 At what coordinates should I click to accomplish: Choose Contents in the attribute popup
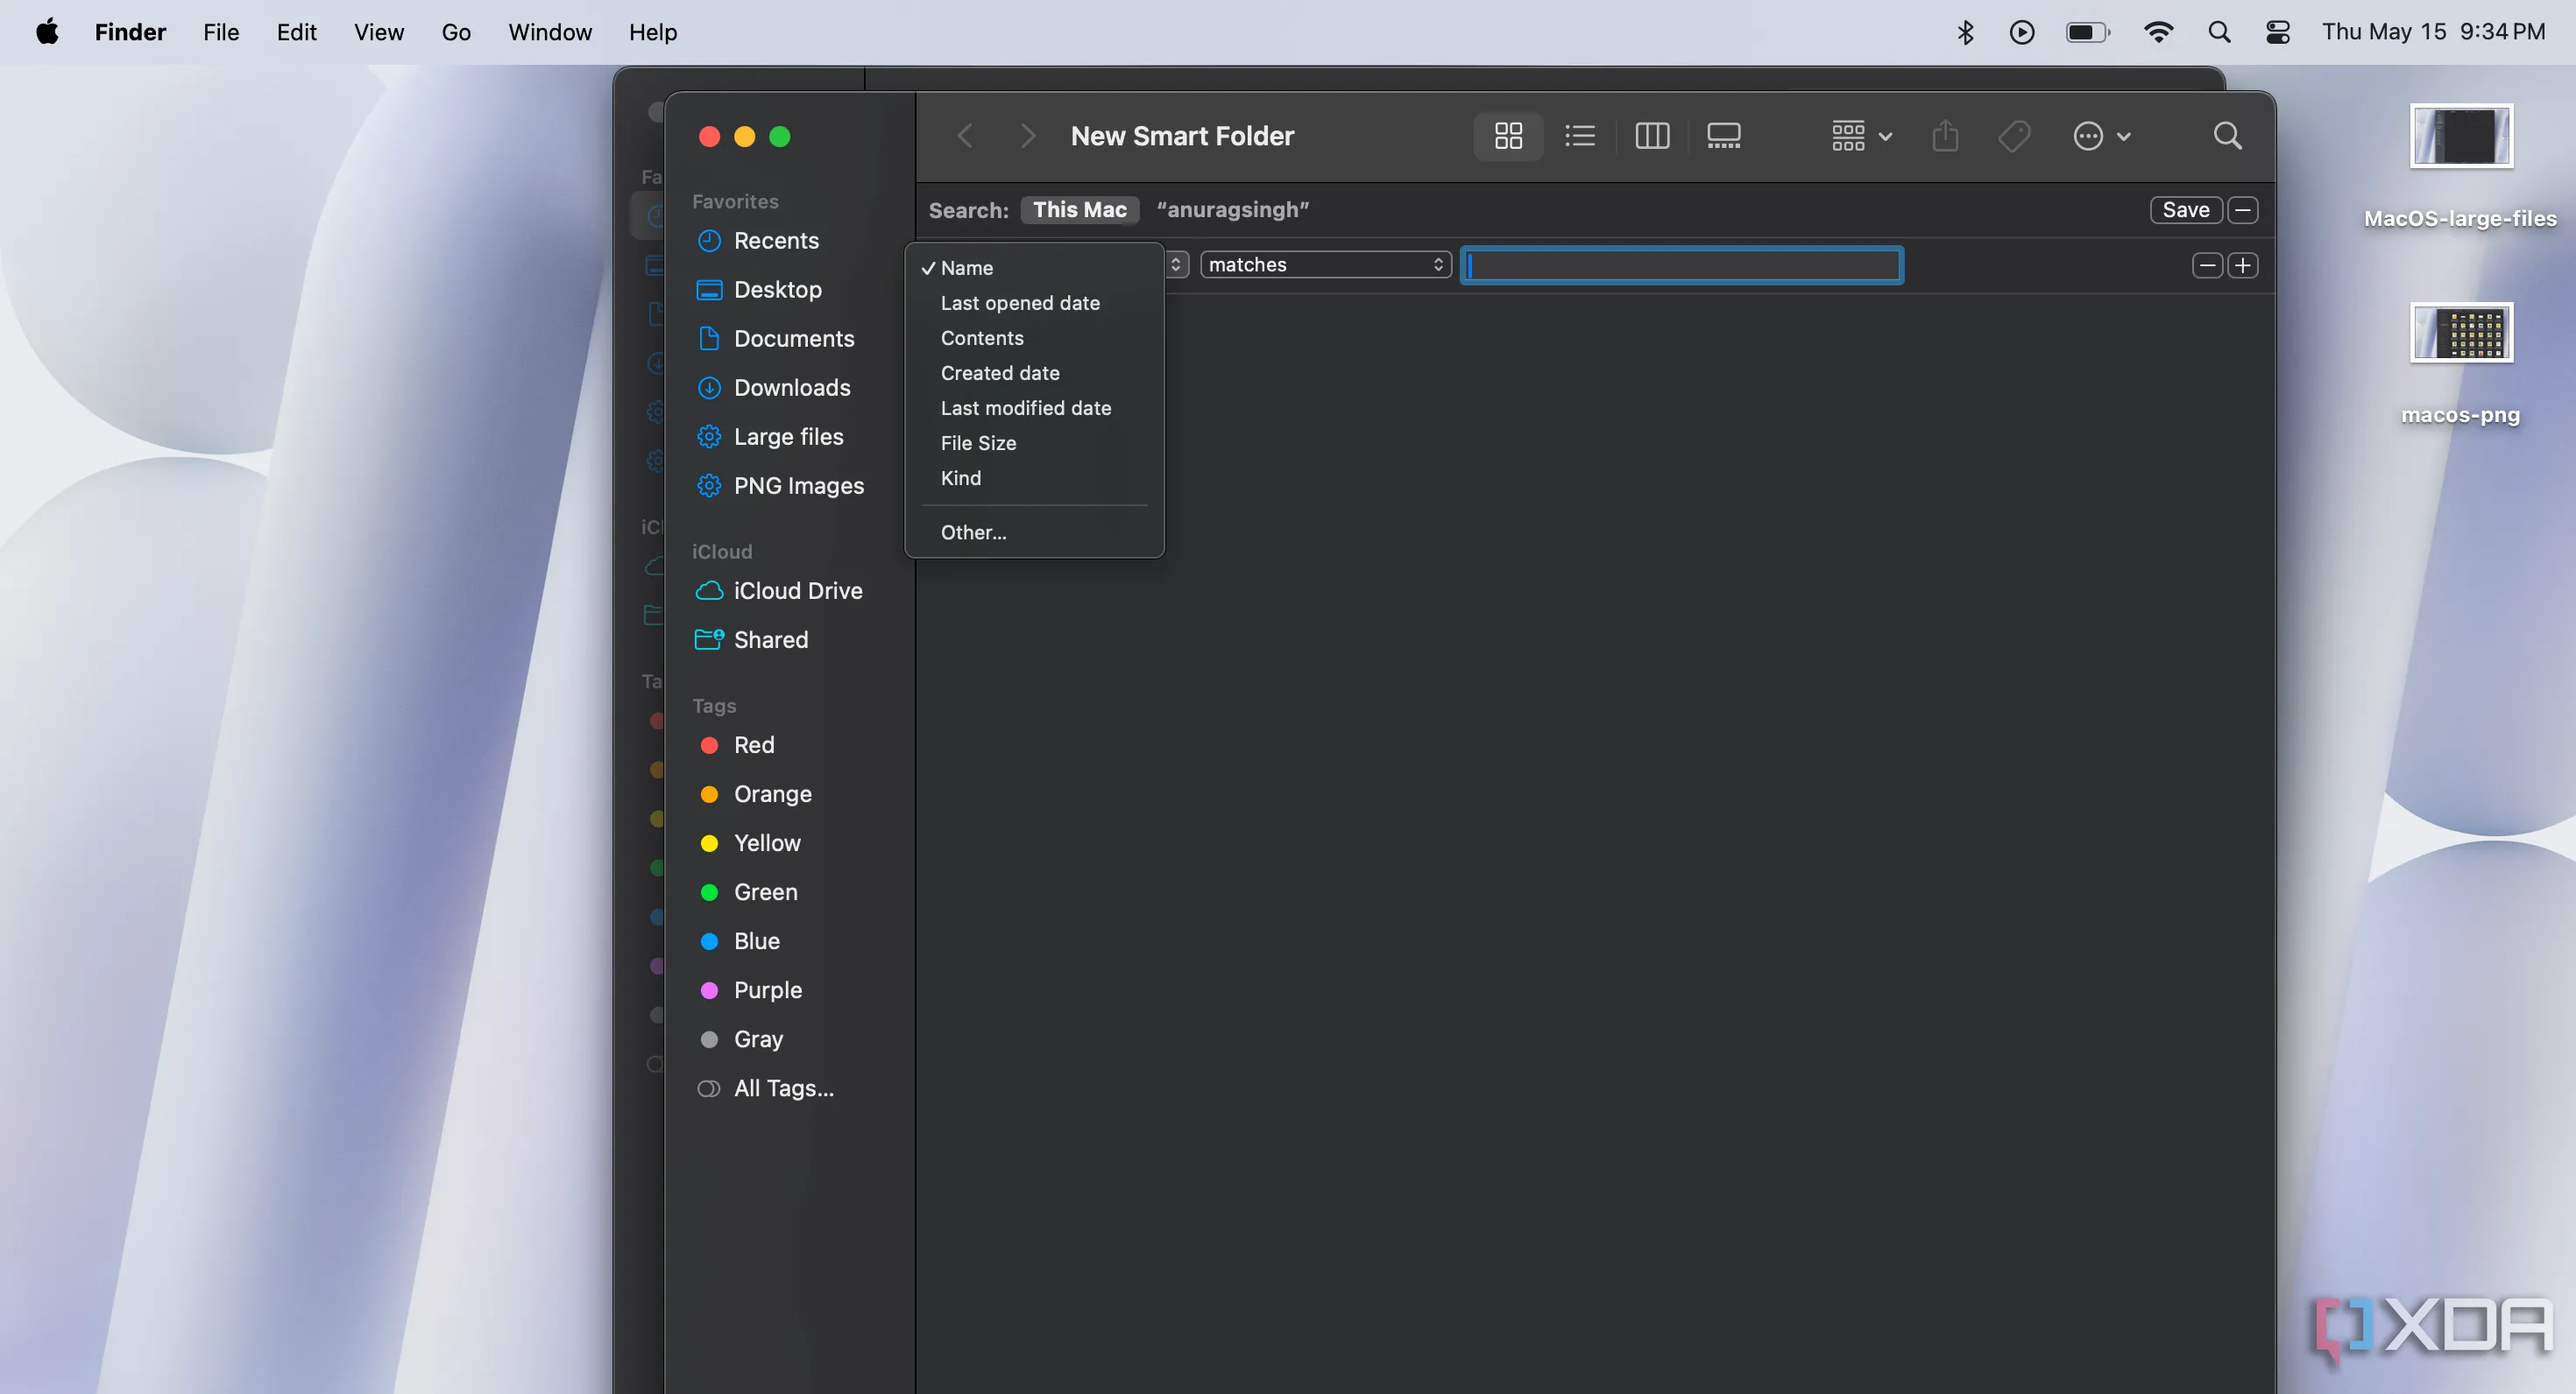pyautogui.click(x=1034, y=338)
